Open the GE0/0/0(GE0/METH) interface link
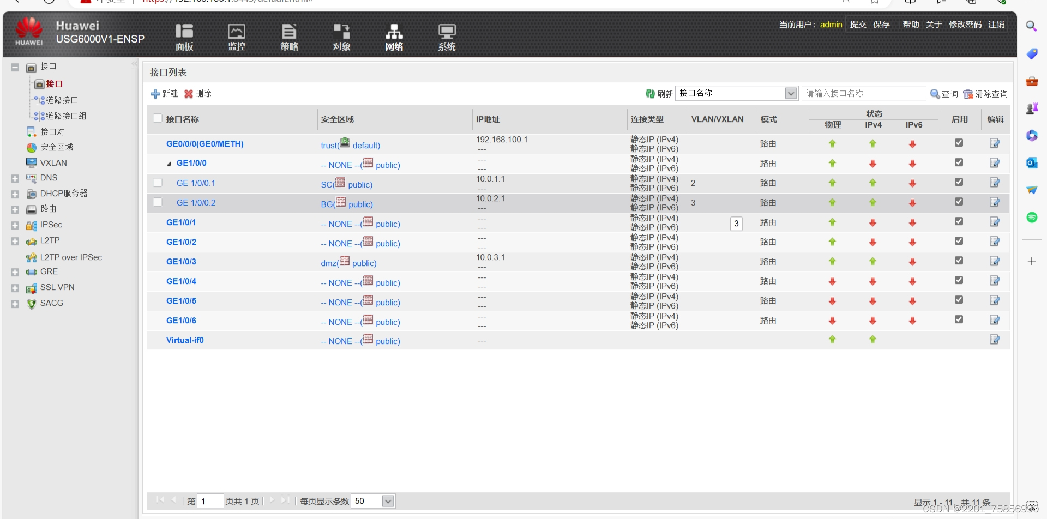Screen dimensions: 1047x519 point(205,144)
